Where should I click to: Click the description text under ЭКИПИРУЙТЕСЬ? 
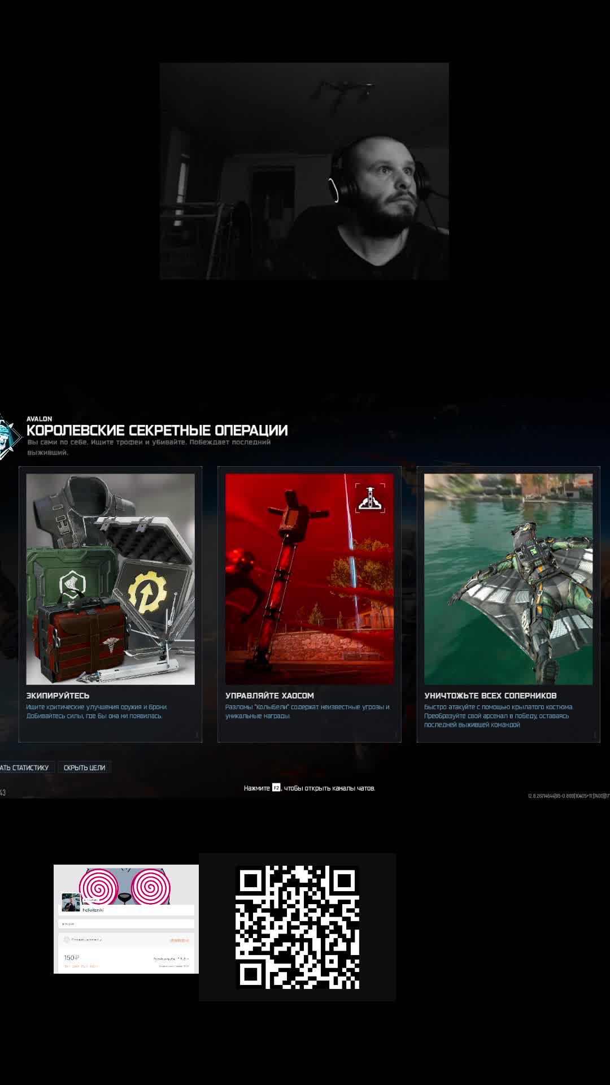tap(97, 711)
